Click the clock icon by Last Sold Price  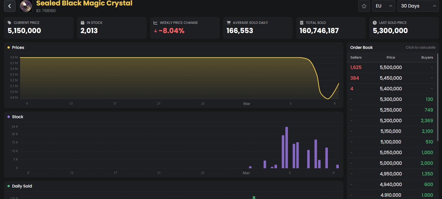374,23
